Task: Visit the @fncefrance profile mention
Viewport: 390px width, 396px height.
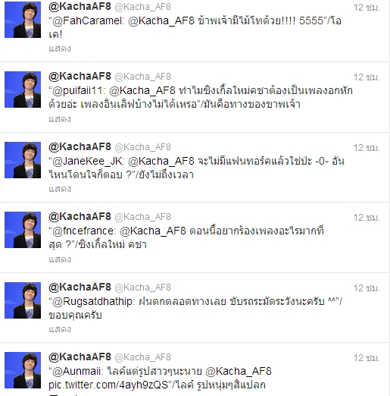Action: click(83, 231)
